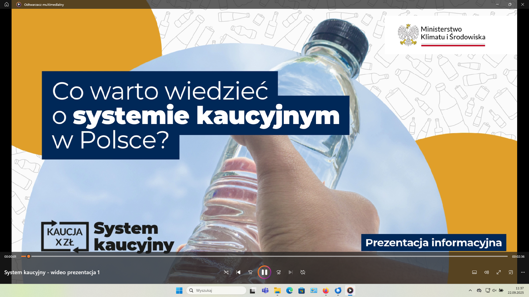Expand the hidden system tray icons
Image resolution: width=529 pixels, height=297 pixels.
(470, 290)
